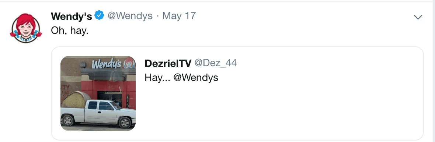The height and width of the screenshot is (142, 435).
Task: Click the truck's rear wheel in photo
Action: pyautogui.click(x=67, y=120)
